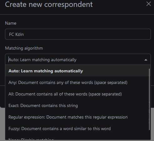Close the Create new correspondent dialog
This screenshot has width=154, height=141.
click(x=149, y=4)
